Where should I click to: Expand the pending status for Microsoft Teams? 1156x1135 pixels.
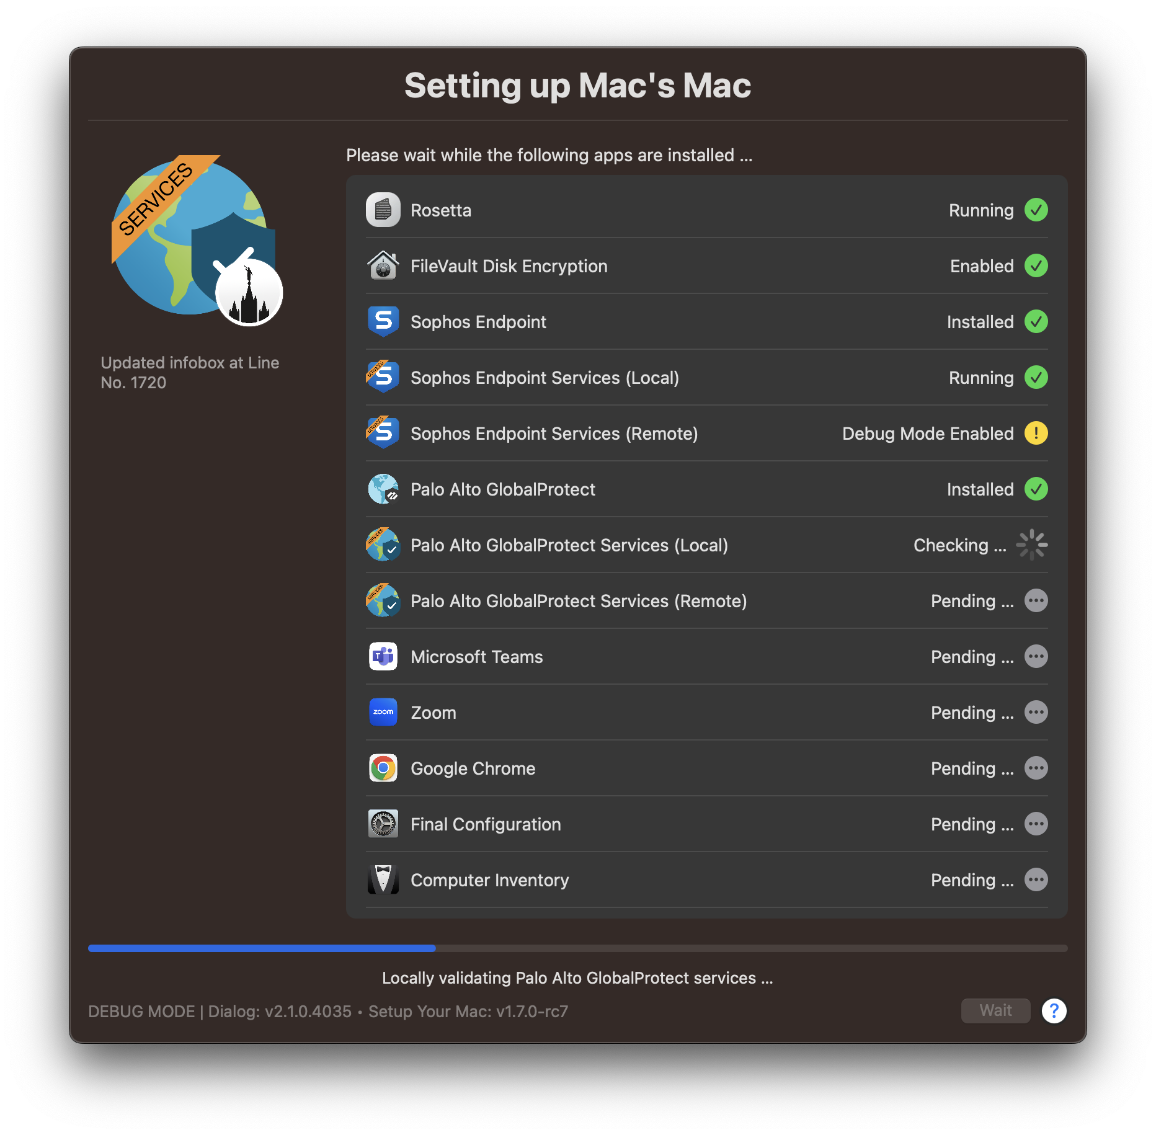(x=1036, y=656)
